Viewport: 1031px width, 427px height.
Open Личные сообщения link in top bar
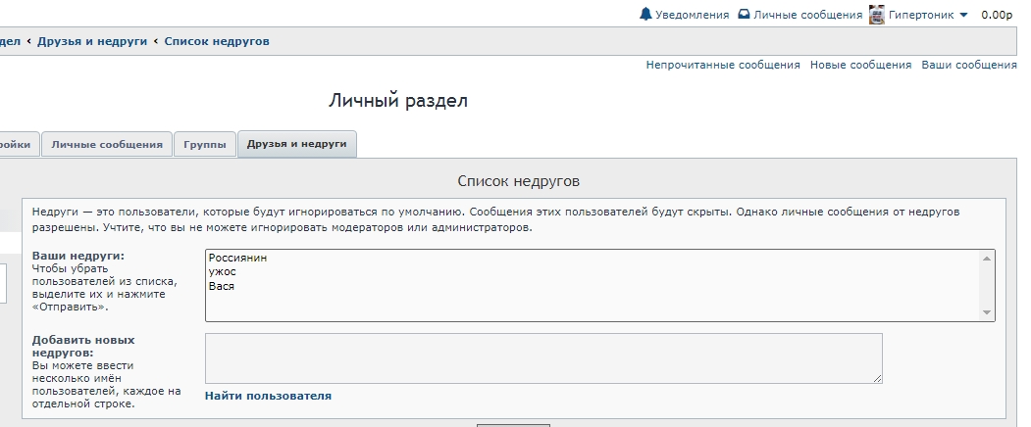pos(807,15)
